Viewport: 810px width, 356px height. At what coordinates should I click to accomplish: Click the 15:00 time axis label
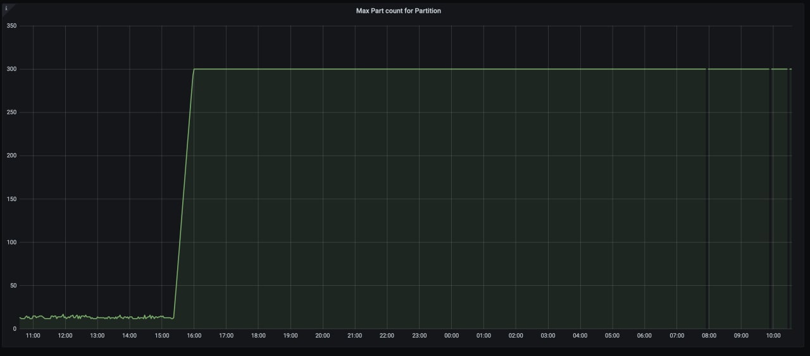point(161,336)
